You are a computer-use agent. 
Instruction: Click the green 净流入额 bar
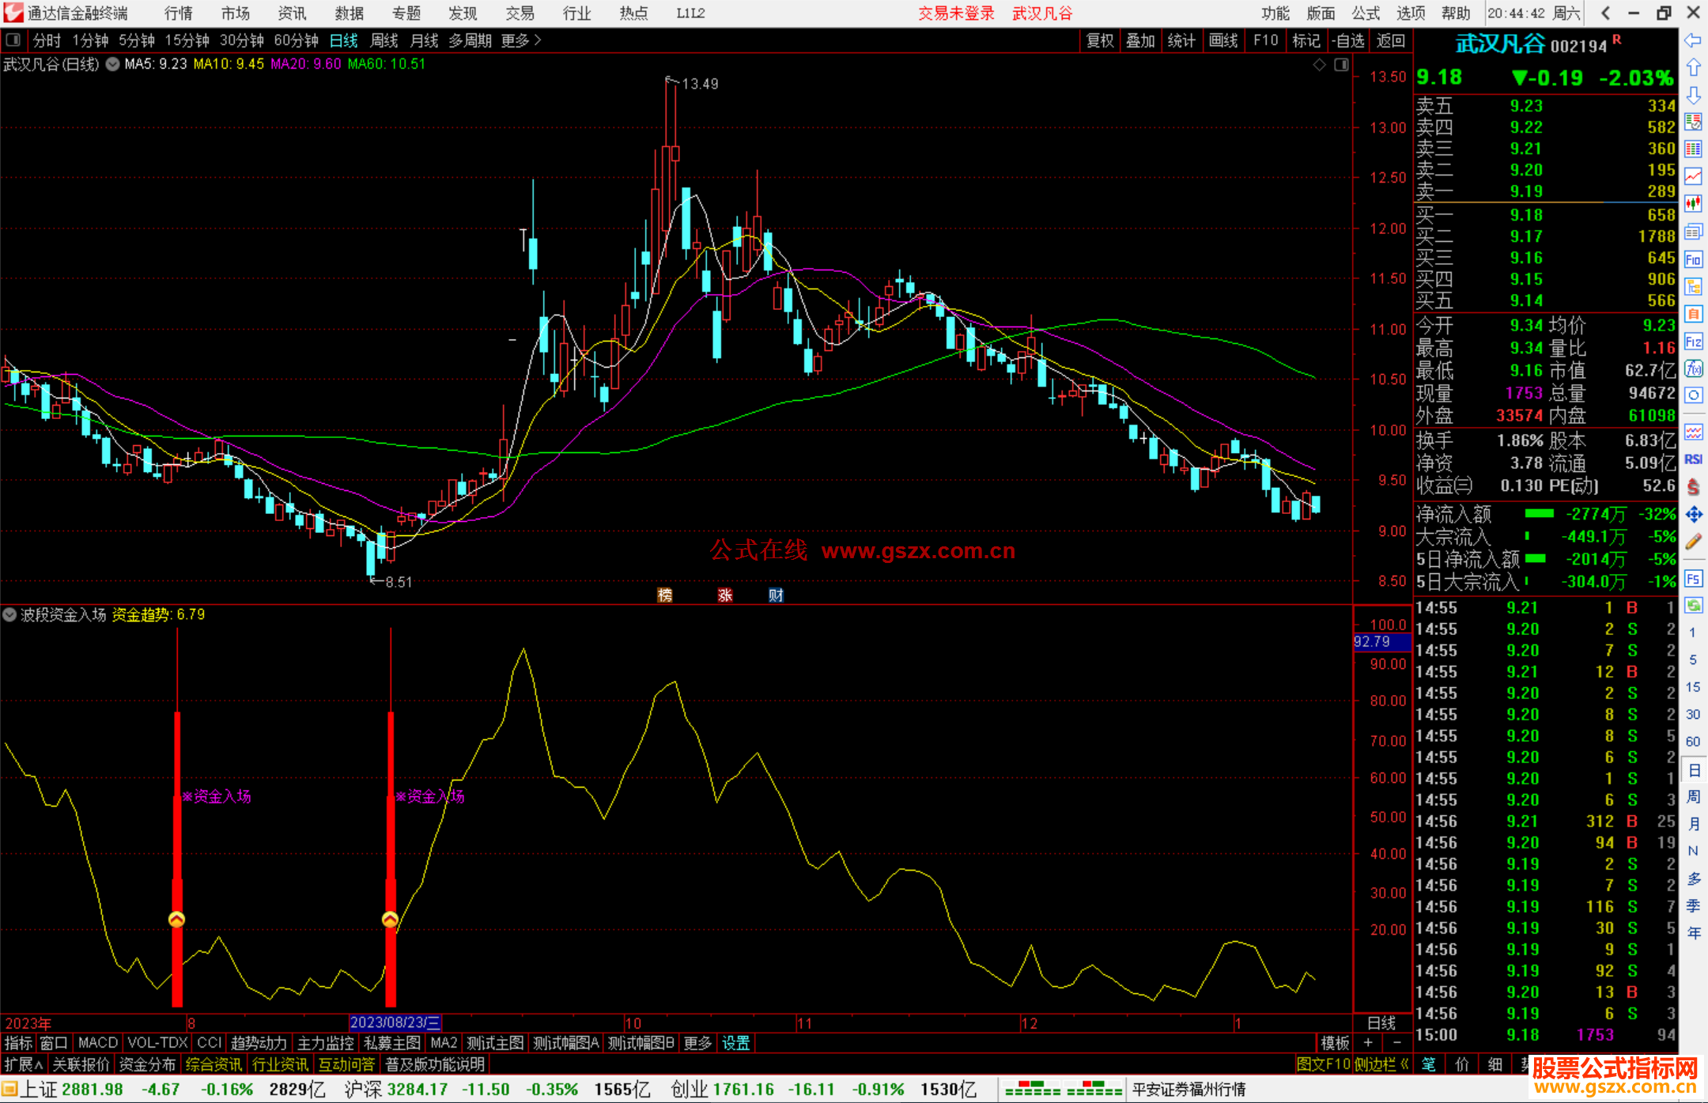tap(1539, 514)
